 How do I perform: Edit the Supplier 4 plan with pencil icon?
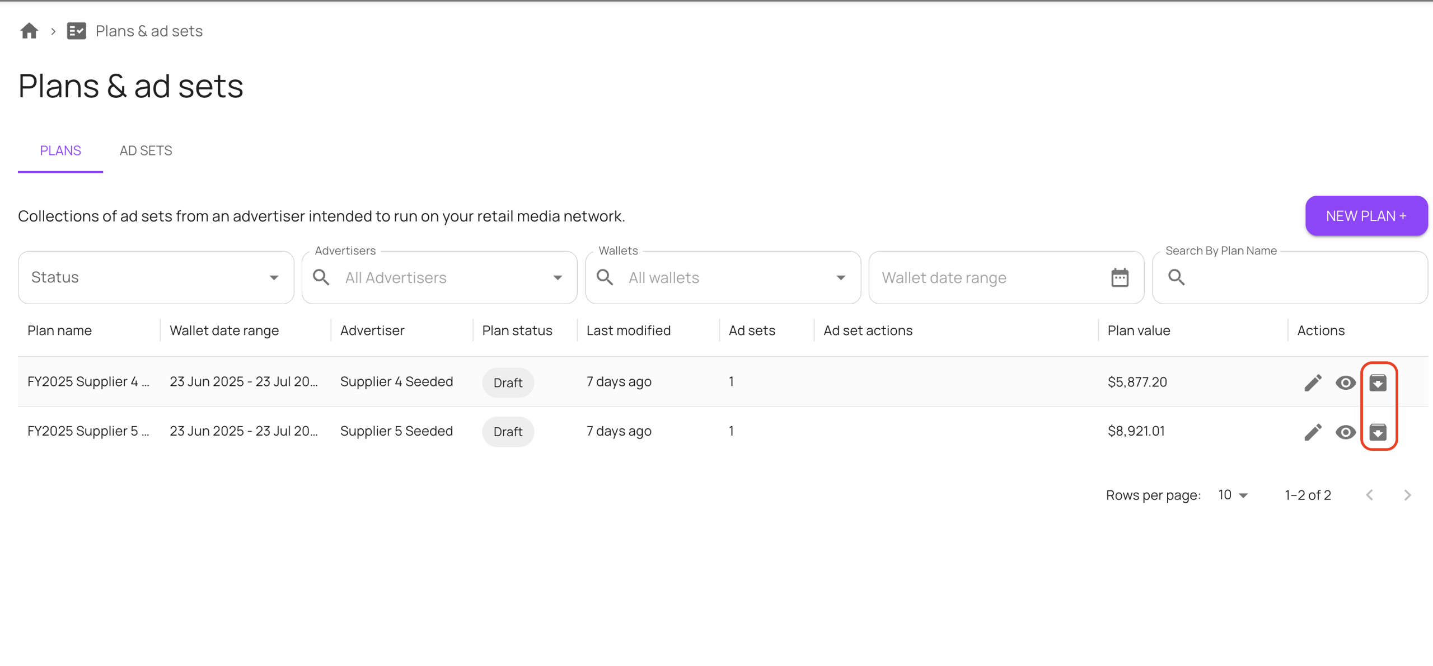(x=1313, y=382)
